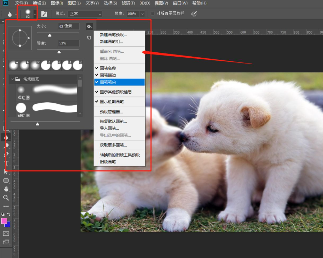
Task: Open the Edit Toolbar three-dots button
Action: click(6, 206)
